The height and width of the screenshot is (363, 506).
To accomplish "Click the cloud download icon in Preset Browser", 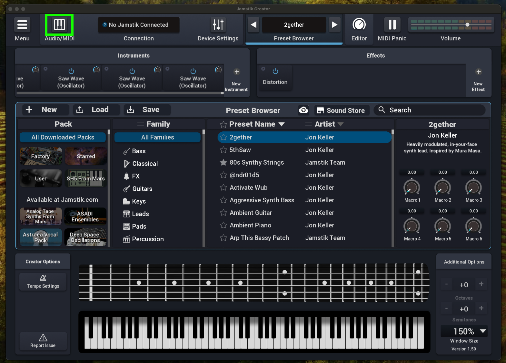I will tap(303, 110).
